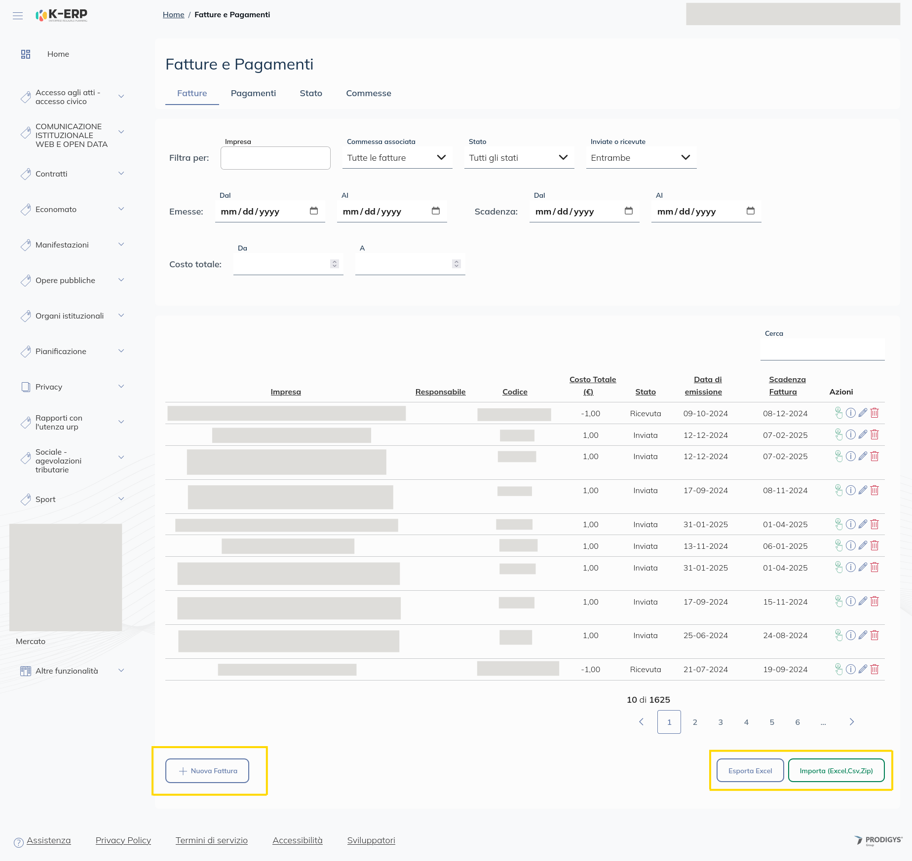912x861 pixels.
Task: Click the hamburger menu icon
Action: 18,15
